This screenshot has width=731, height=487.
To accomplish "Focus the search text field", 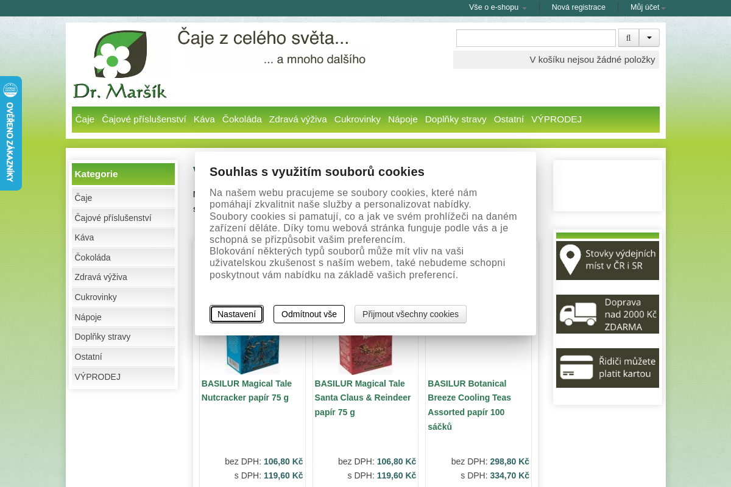I will 536,38.
